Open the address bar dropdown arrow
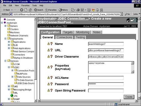 (x=122, y=14)
